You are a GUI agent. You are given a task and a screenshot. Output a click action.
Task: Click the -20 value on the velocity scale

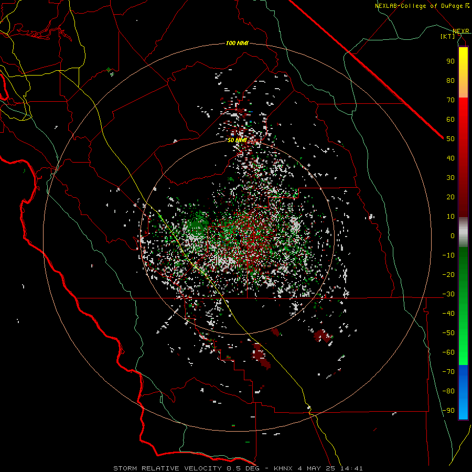tap(448, 275)
